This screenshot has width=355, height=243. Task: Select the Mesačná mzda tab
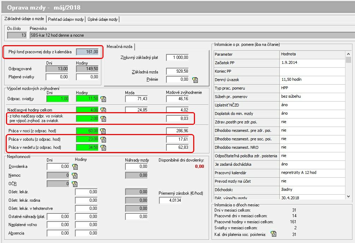pos(119,47)
